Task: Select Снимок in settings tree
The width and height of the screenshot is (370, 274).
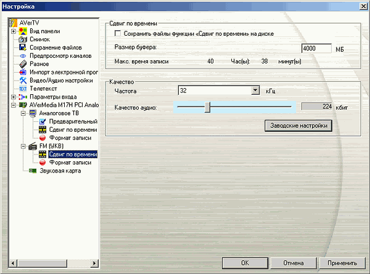Action: (39, 39)
